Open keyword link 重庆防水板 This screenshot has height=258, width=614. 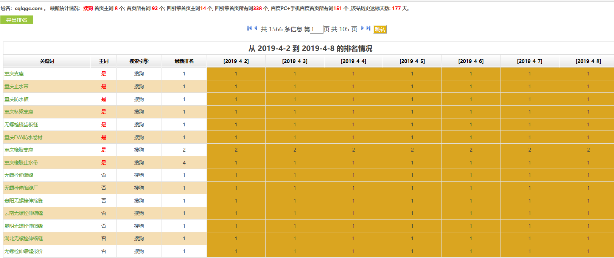pyautogui.click(x=16, y=100)
